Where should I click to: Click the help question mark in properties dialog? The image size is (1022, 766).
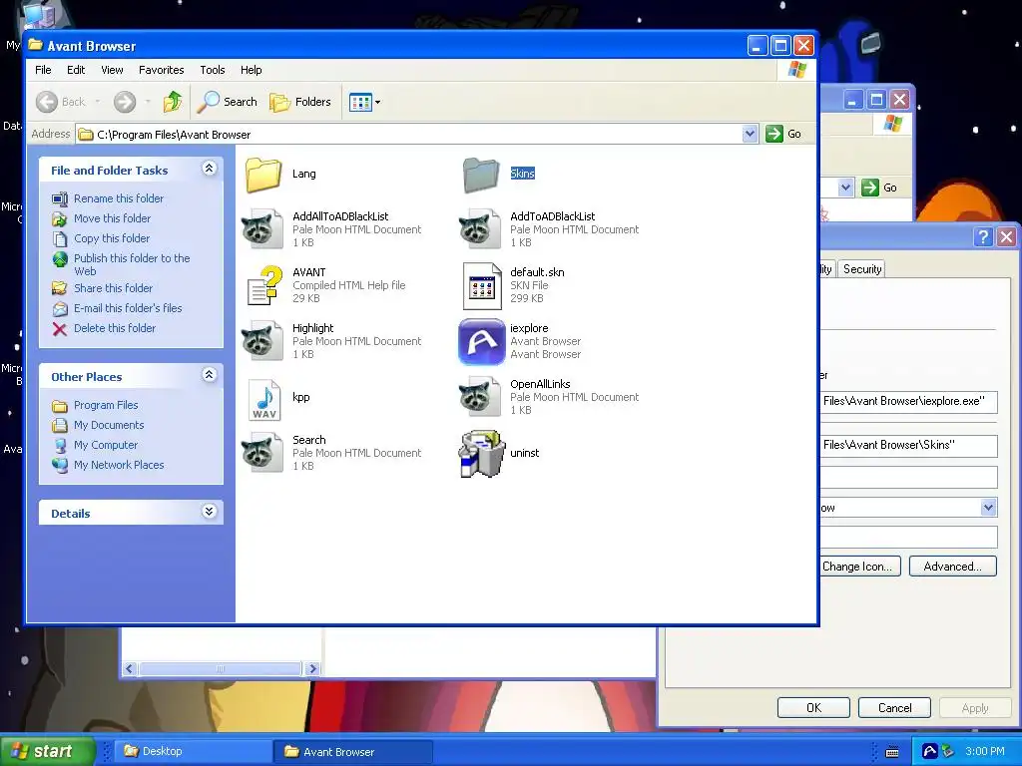983,236
